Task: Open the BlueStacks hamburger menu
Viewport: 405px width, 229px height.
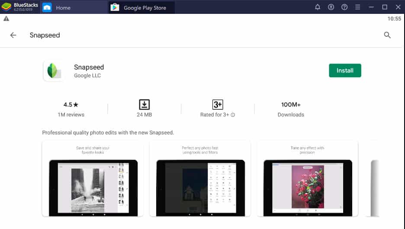Action: [358, 7]
